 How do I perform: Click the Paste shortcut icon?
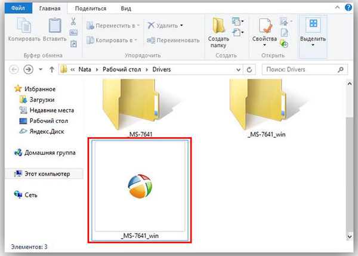coord(73,44)
